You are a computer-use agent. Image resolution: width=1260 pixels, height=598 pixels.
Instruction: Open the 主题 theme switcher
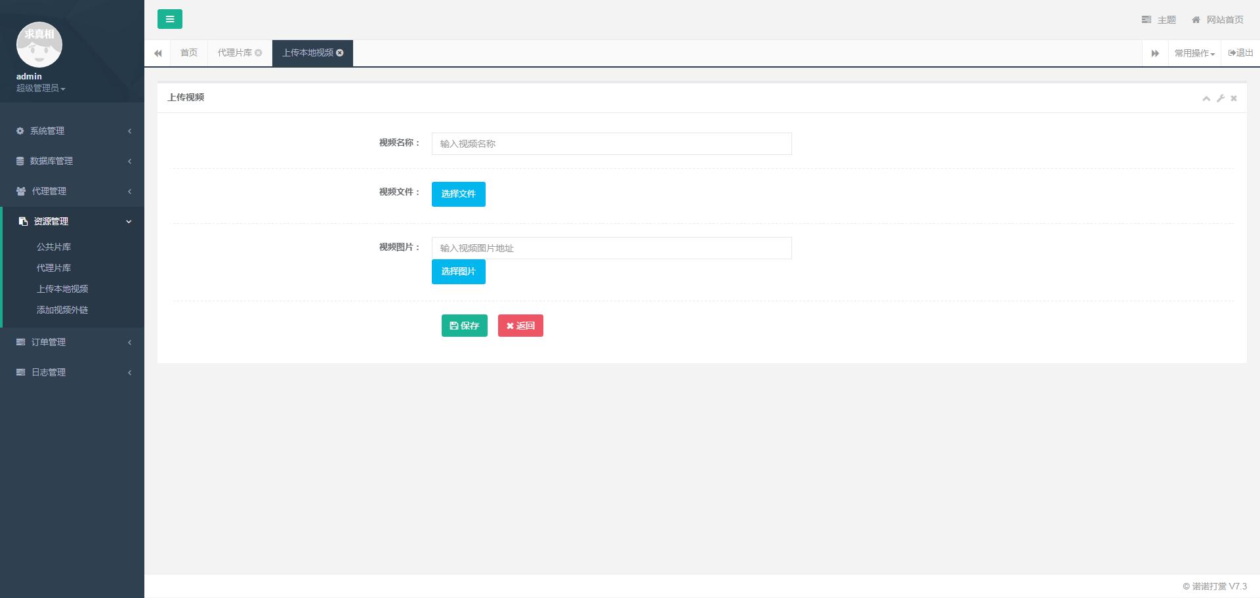[x=1159, y=20]
